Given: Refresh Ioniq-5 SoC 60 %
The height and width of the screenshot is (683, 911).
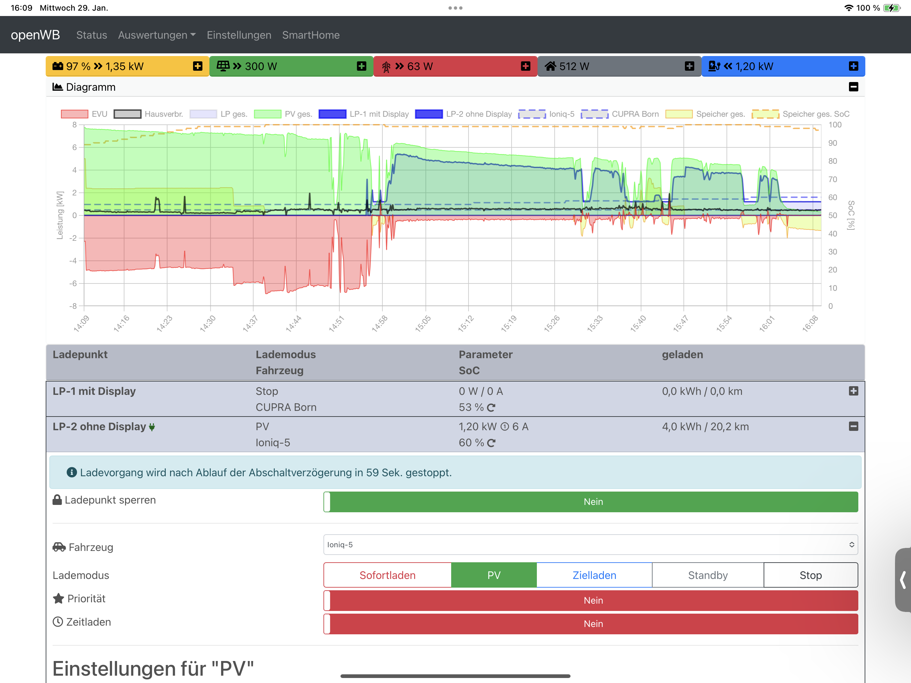Looking at the screenshot, I should tap(491, 443).
